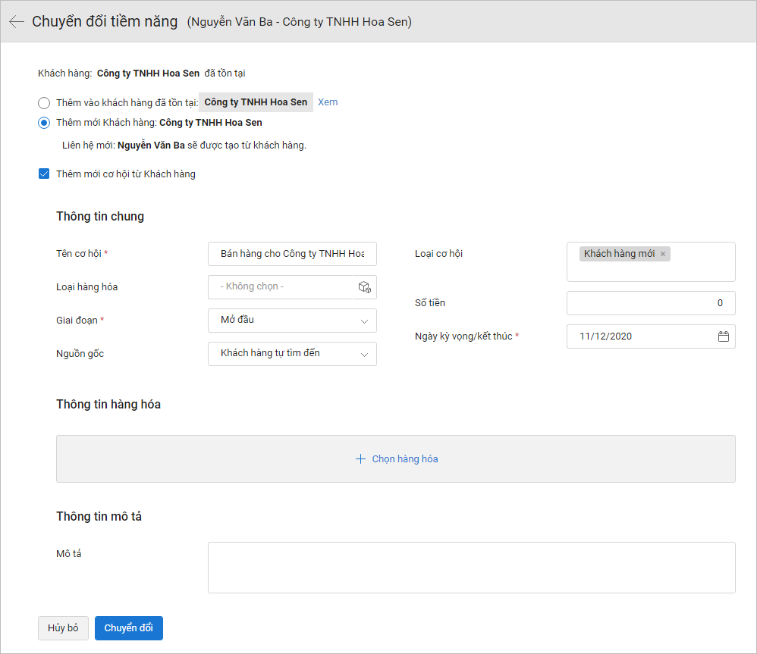
Task: Uncheck Thêm mới cơ hội từ Khách hàng
Action: pos(44,174)
